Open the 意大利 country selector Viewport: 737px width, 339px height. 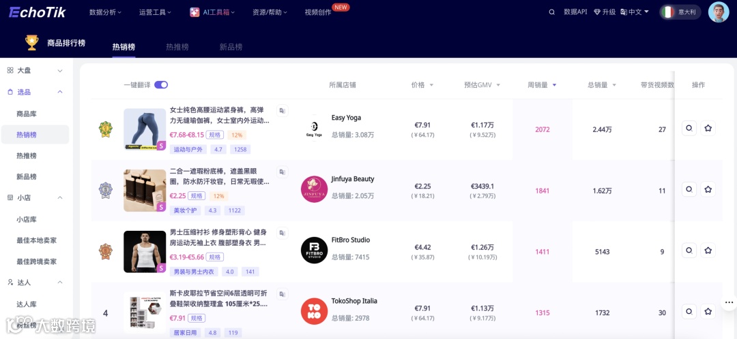tap(680, 12)
